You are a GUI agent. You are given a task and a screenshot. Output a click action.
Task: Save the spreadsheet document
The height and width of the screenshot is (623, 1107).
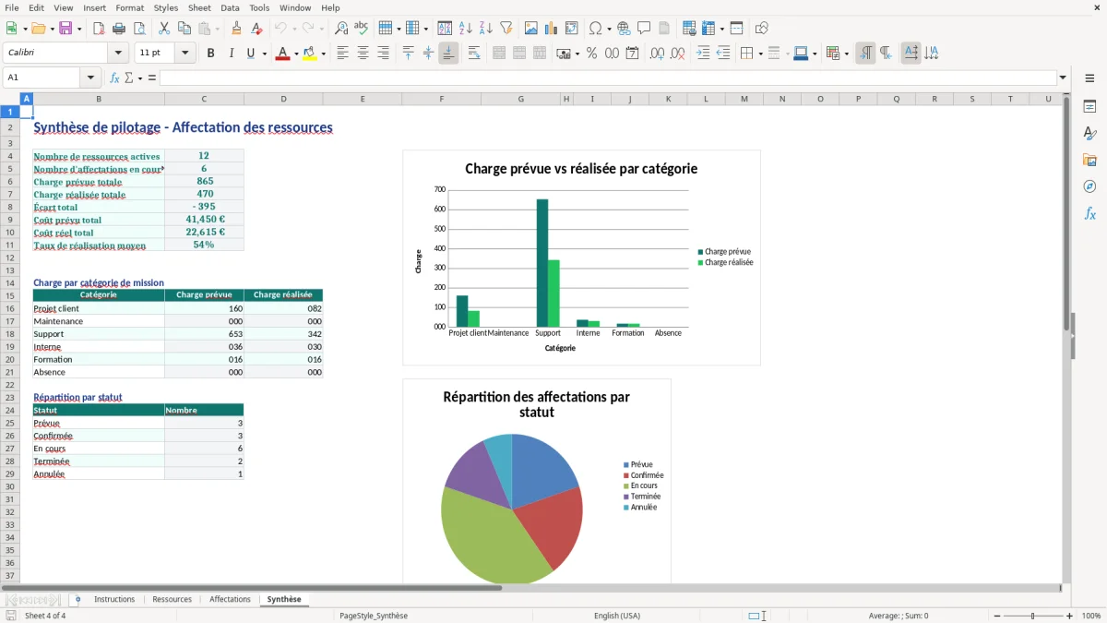(65, 29)
